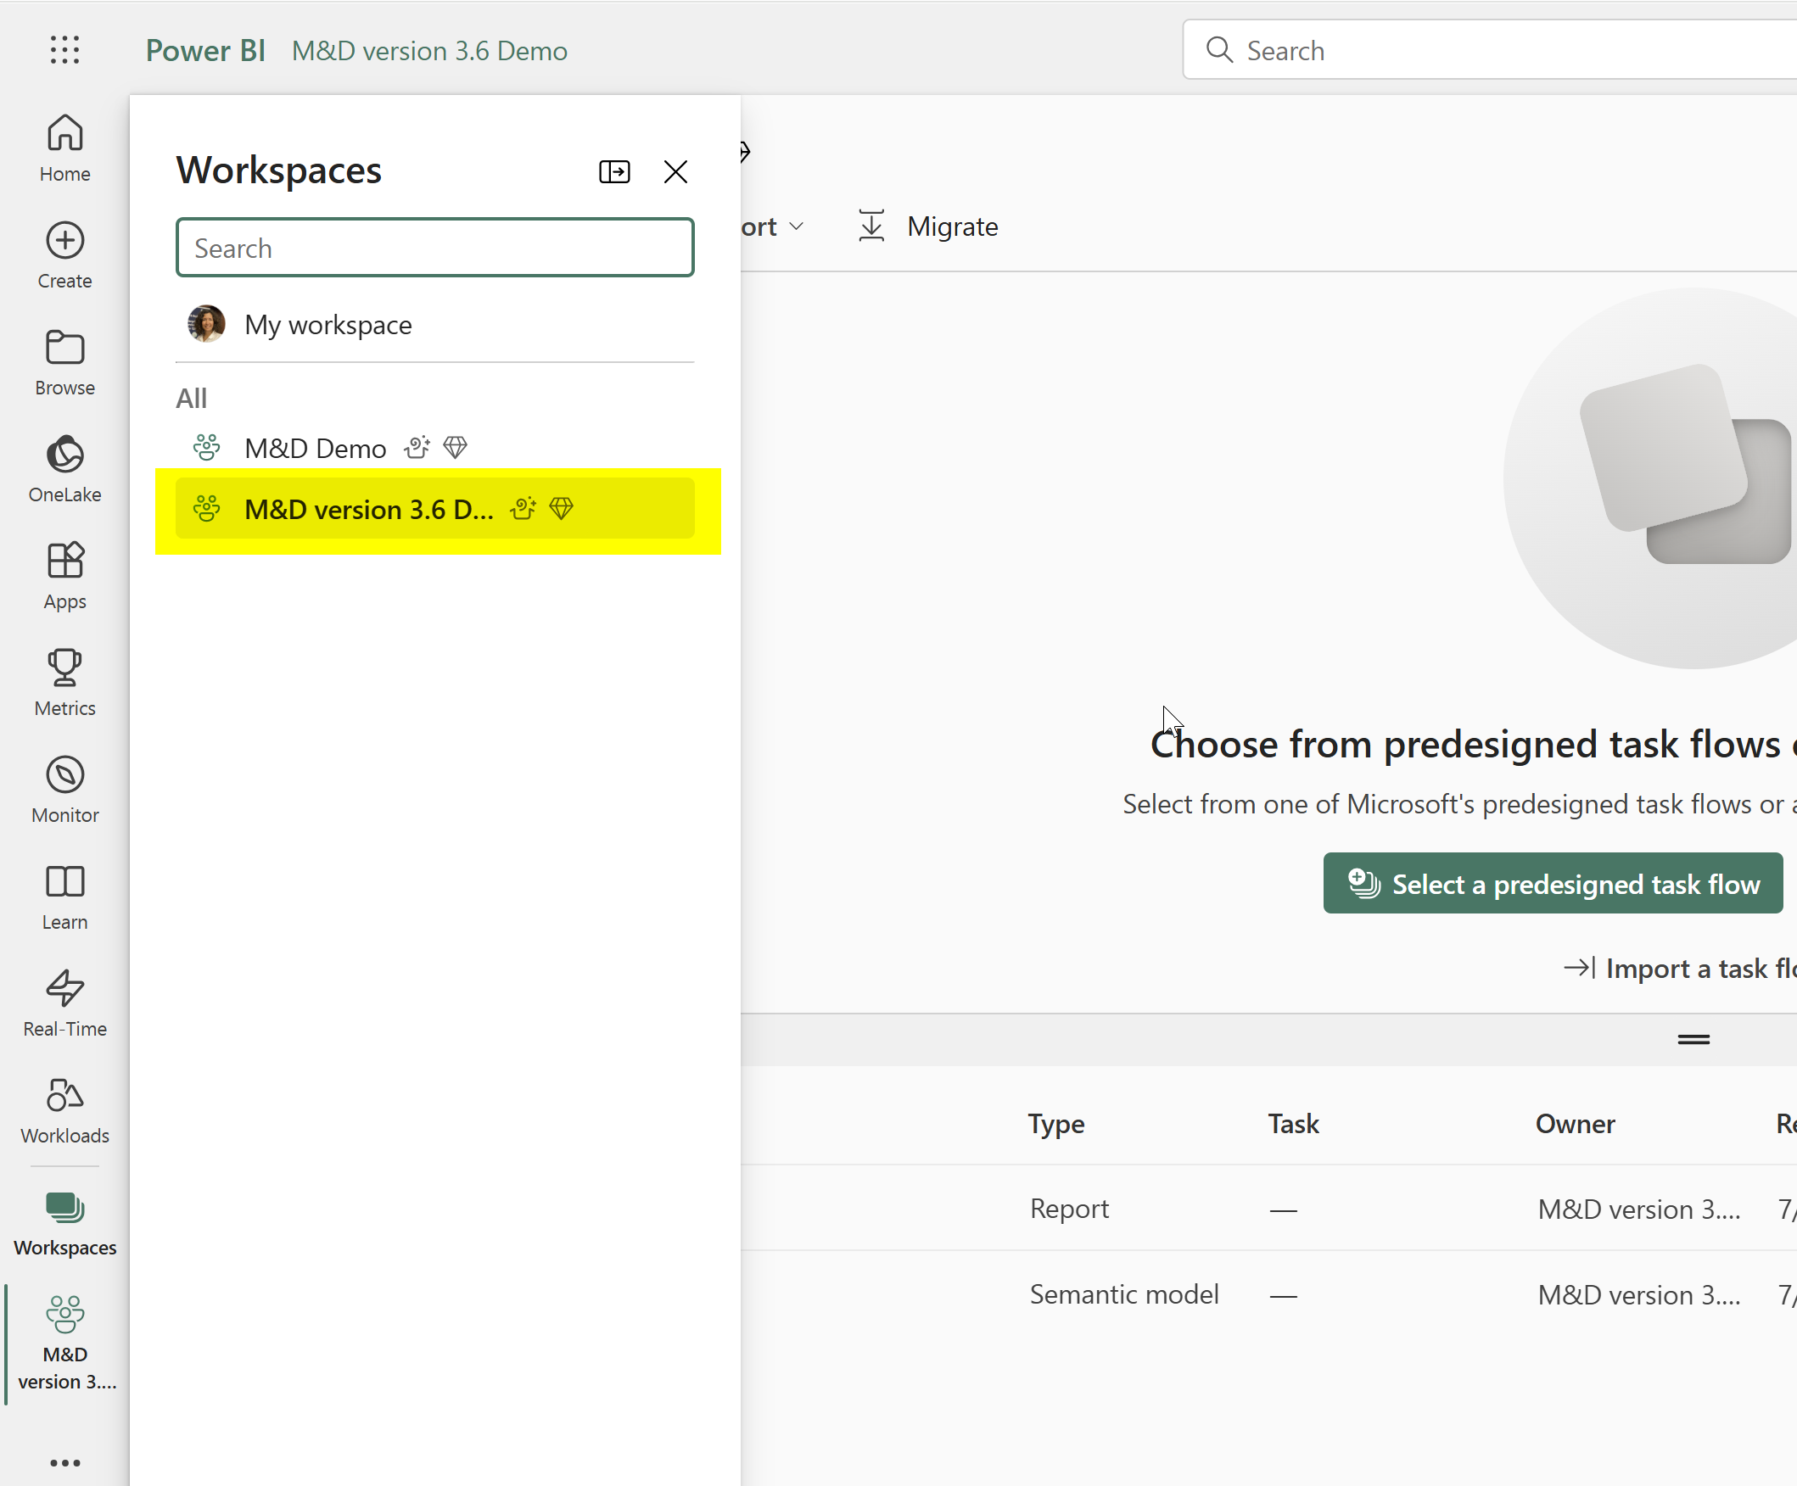This screenshot has width=1797, height=1486.
Task: Open M&D version 3 workspace sidebar shortcut
Action: [x=65, y=1344]
